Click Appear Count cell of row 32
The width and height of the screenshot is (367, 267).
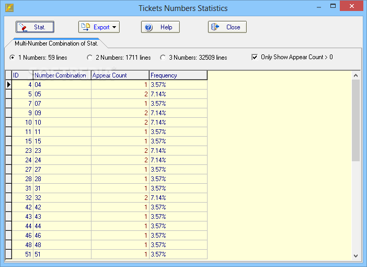tap(120, 197)
